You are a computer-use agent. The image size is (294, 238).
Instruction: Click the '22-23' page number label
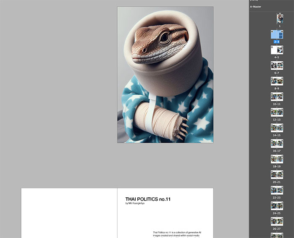click(x=276, y=198)
